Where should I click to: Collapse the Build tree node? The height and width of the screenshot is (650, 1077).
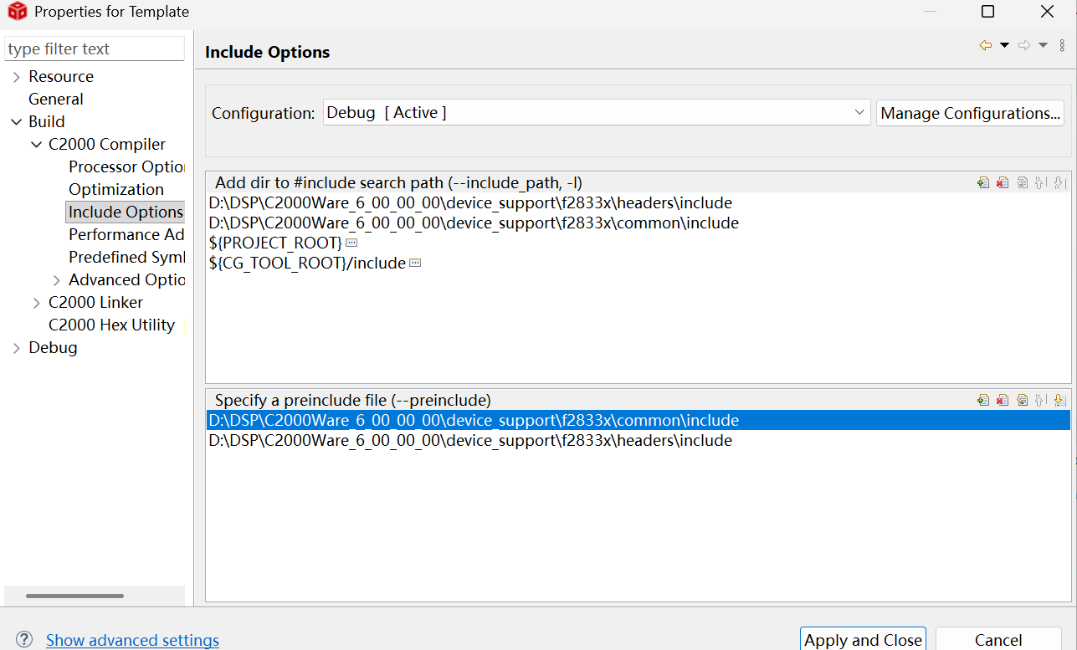coord(16,122)
